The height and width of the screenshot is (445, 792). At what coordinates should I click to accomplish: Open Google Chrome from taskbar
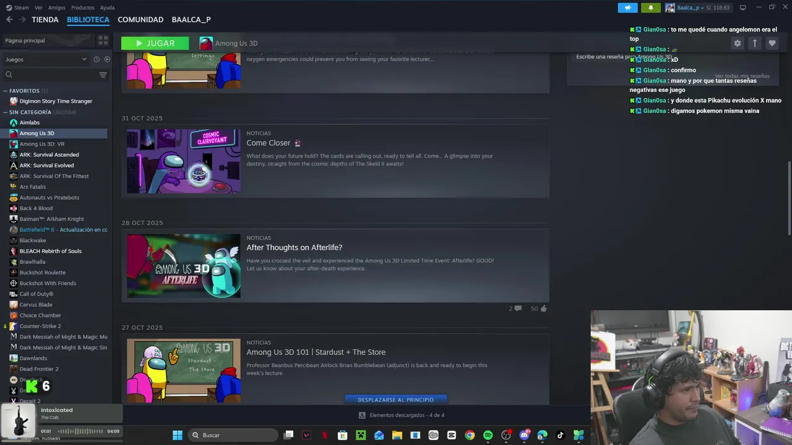coord(470,435)
